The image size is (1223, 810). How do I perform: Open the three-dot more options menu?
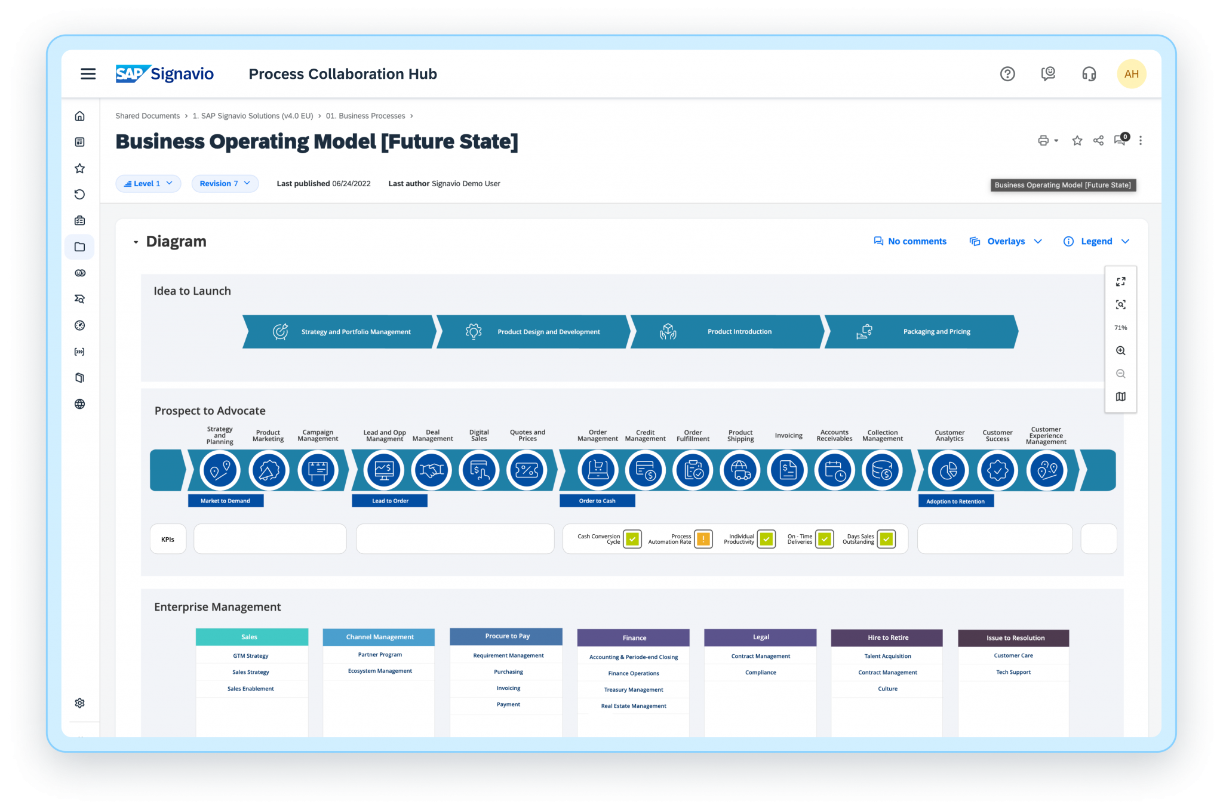tap(1141, 140)
